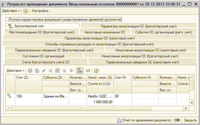Viewport: 200px width, 125px height.
Task: Select the credit account 00 cell
Action: click(x=122, y=96)
